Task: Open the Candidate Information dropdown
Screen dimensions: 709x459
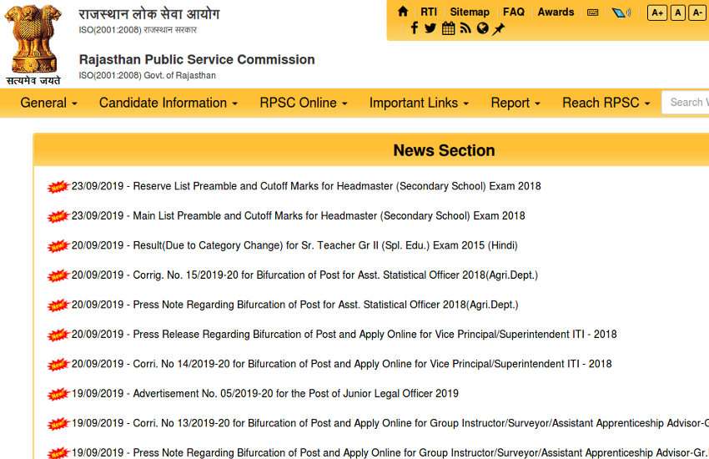Action: (168, 103)
